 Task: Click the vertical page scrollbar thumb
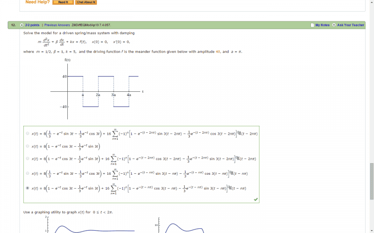coord(372,181)
